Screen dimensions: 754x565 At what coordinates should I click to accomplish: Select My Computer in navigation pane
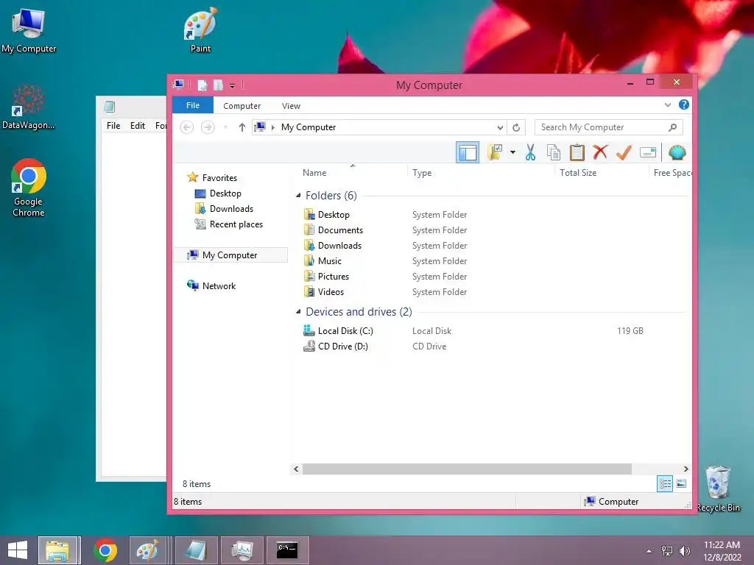[x=230, y=255]
